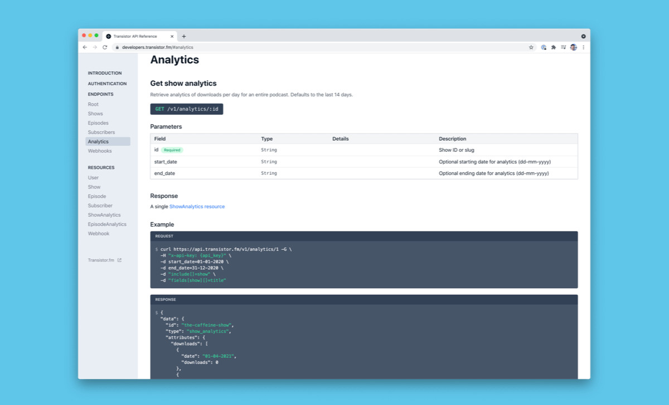Viewport: 669px width, 405px height.
Task: Open a new browser tab
Action: coord(184,36)
